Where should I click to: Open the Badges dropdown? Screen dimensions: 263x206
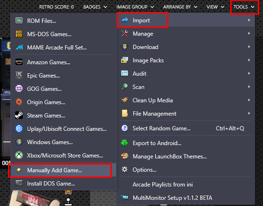point(95,7)
